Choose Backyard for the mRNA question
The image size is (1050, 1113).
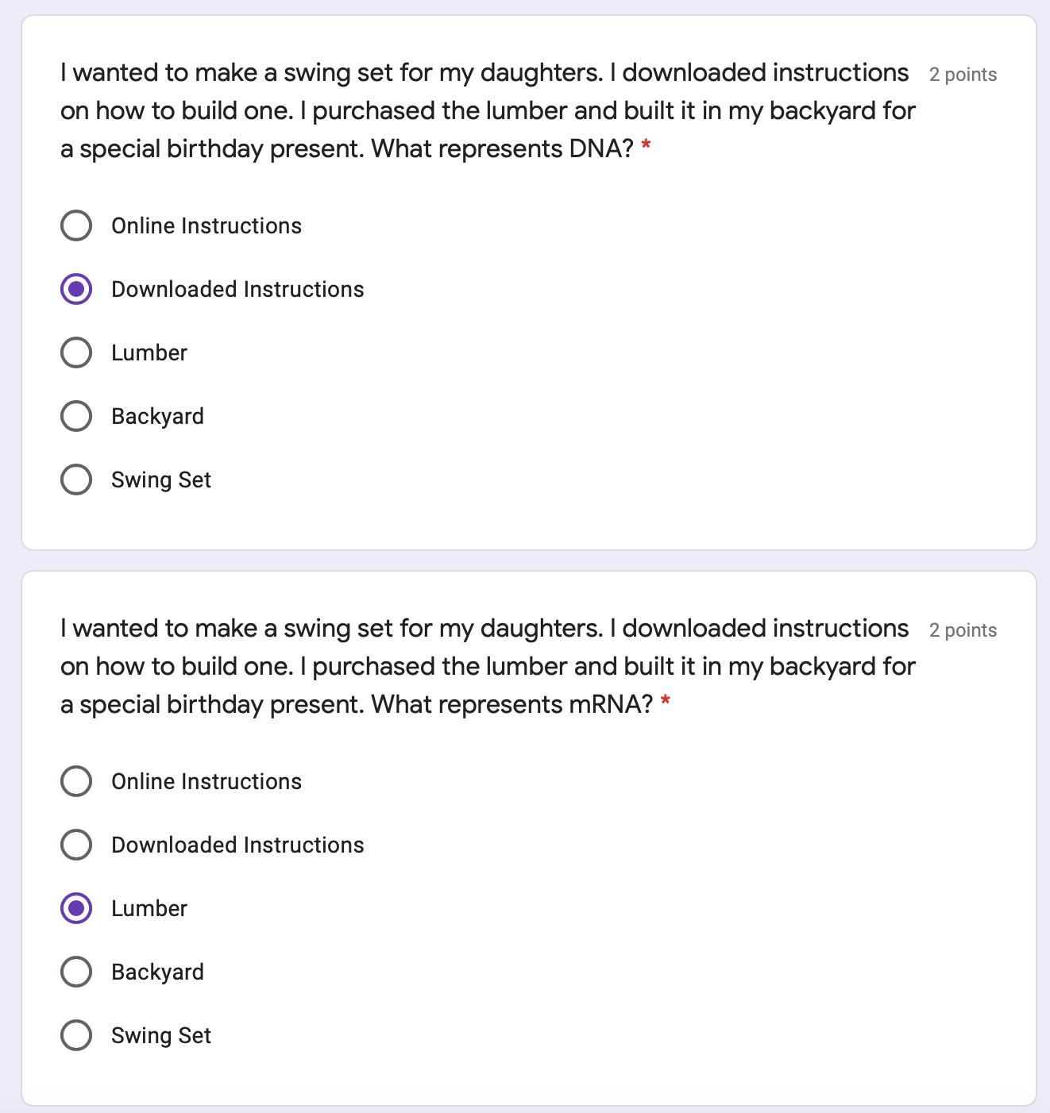(x=76, y=972)
